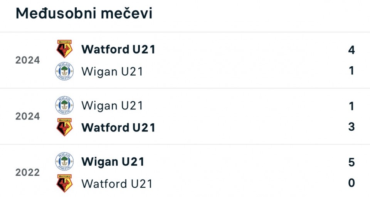The image size is (370, 197).
Task: Click the score 3 for Watford U21
Action: (x=351, y=126)
